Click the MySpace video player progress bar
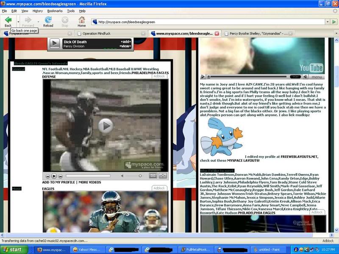Viewport: 339px width, 254px height. click(88, 176)
